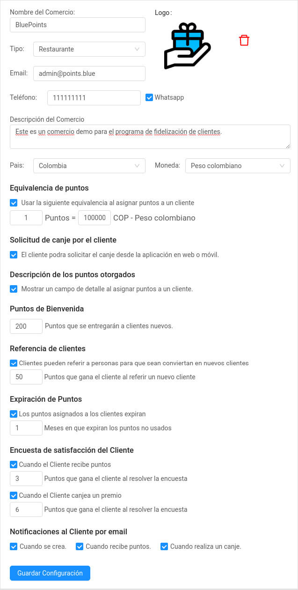Disable the points equivalence checkbox
Image resolution: width=298 pixels, height=590 pixels.
[x=14, y=203]
